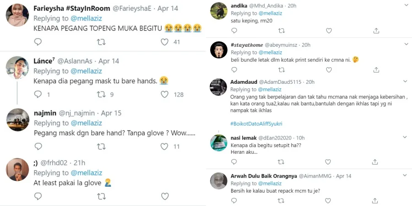Open the chevron menu on andika's tweet
412x206 pixels.
coord(406,5)
